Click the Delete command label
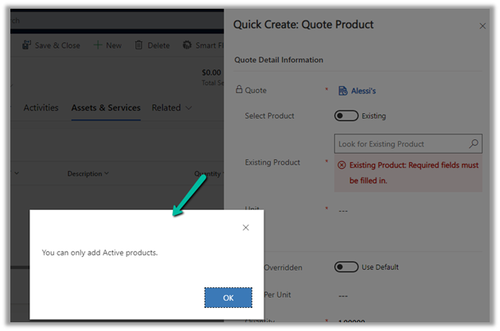500x331 pixels. (158, 45)
